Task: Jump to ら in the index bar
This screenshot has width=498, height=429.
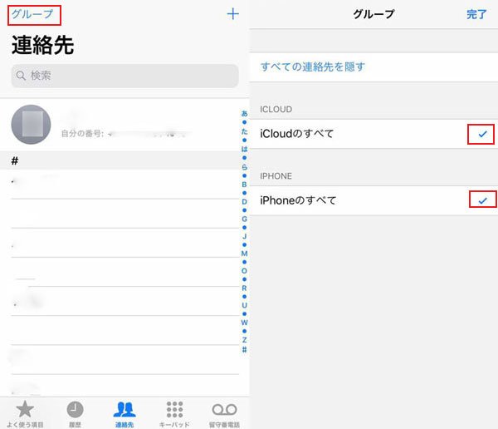Action: click(x=244, y=167)
